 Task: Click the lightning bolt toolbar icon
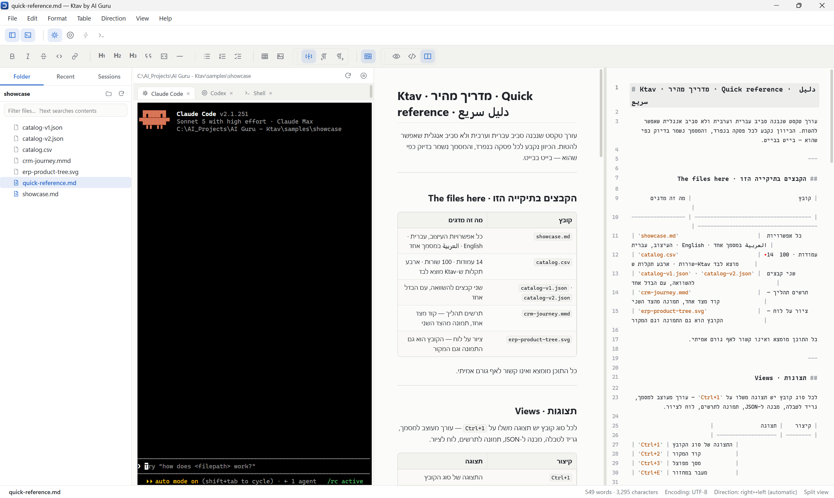86,35
